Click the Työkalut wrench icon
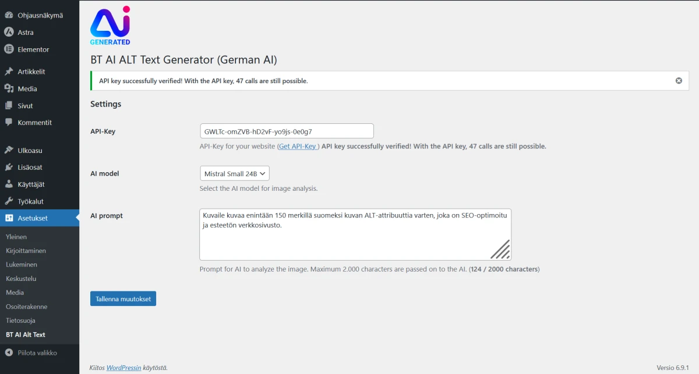The image size is (699, 374). [9, 201]
